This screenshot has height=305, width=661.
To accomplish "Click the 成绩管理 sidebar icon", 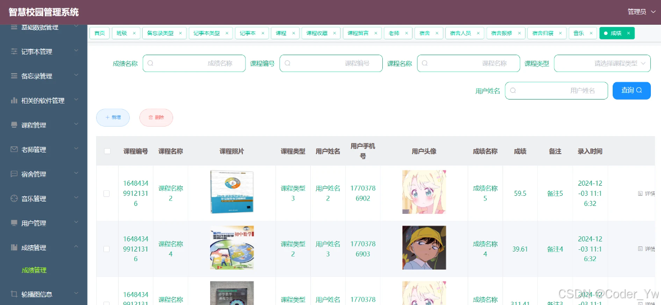I will [x=14, y=248].
